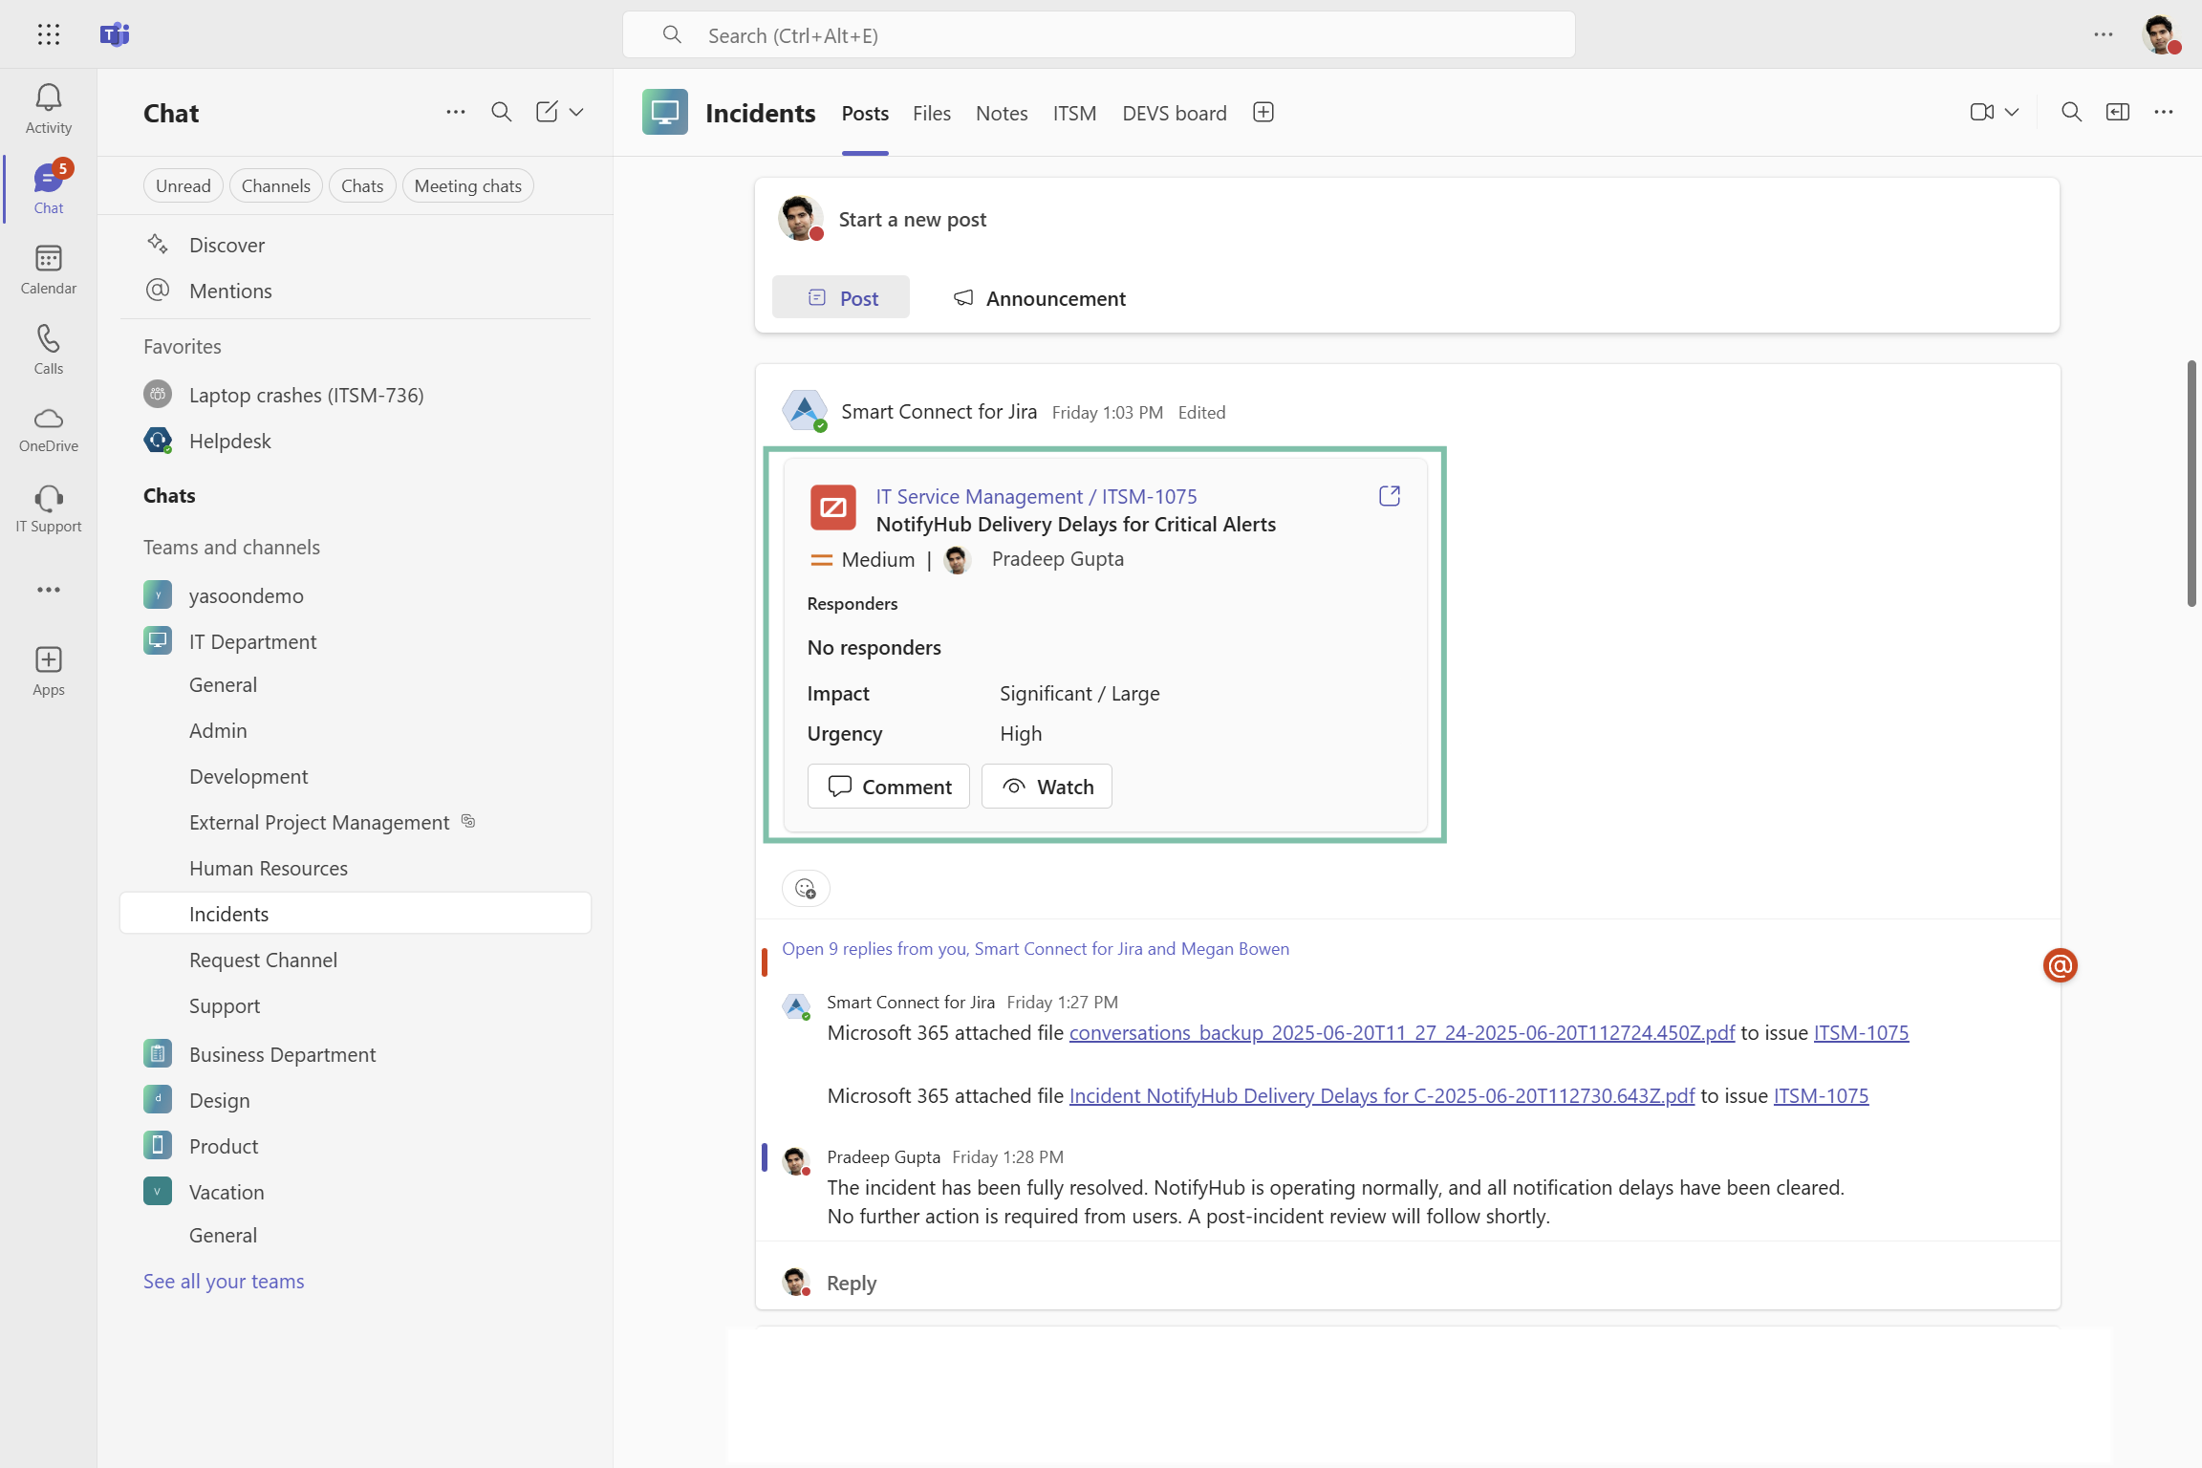Click the Comment button on the card
This screenshot has width=2202, height=1468.
888,787
